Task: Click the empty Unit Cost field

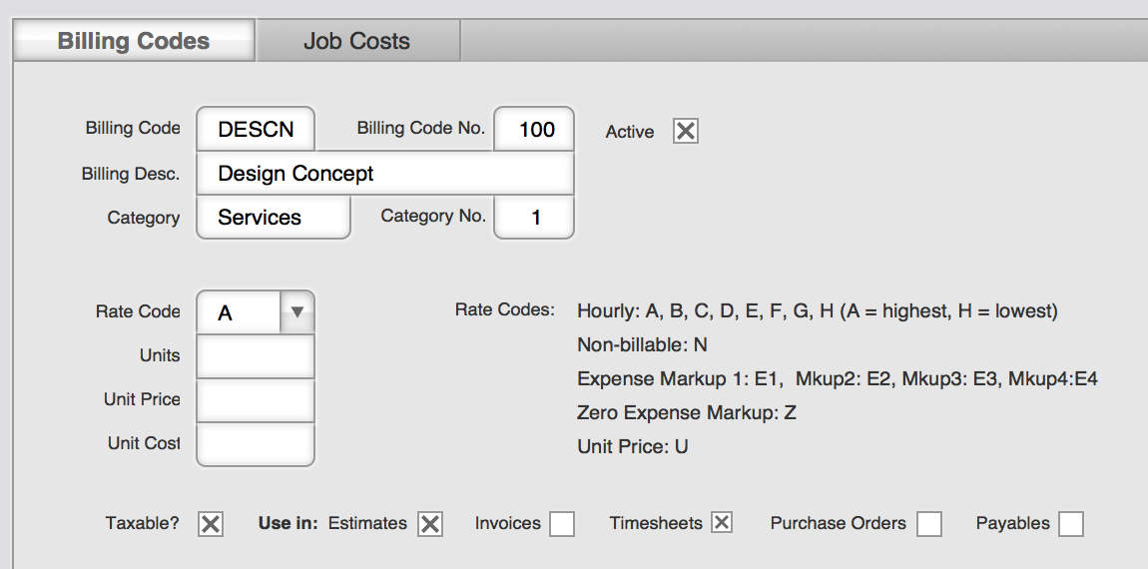Action: coord(256,444)
